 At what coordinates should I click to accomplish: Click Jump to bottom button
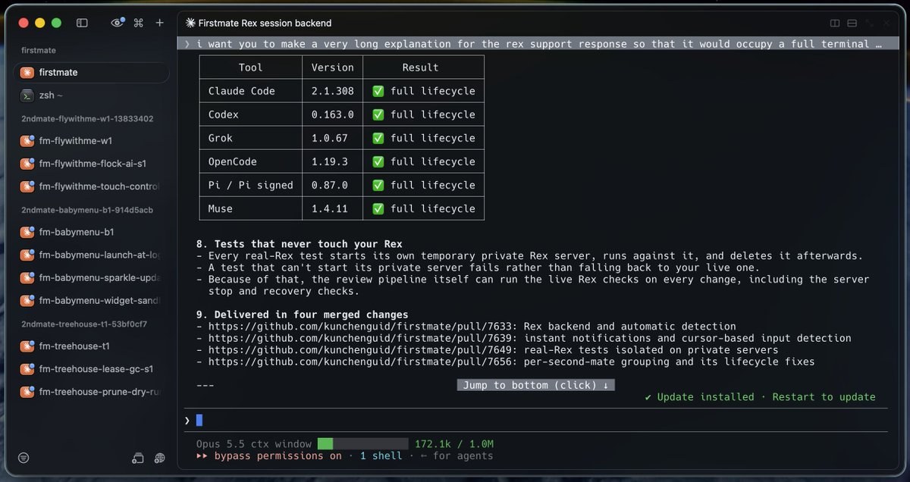click(536, 385)
